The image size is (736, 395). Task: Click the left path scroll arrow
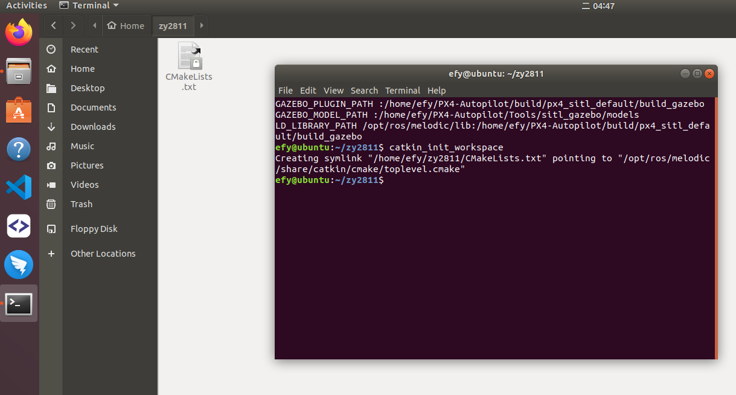point(95,26)
